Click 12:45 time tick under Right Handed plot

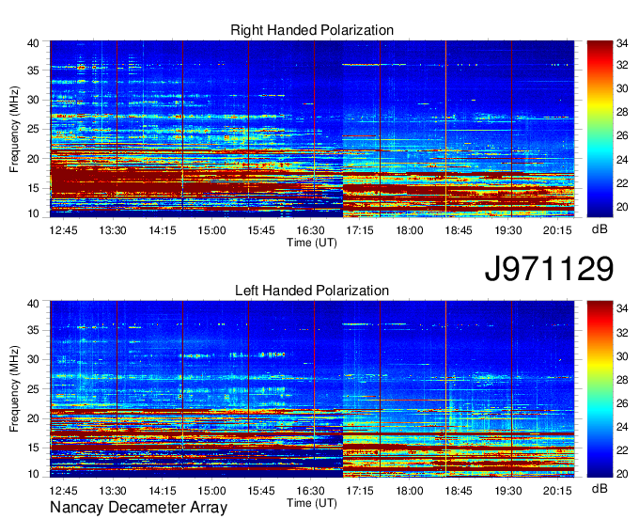pyautogui.click(x=63, y=230)
